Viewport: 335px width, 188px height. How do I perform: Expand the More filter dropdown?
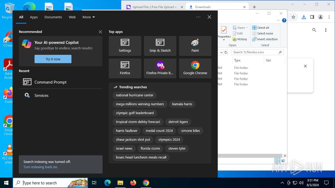(89, 17)
